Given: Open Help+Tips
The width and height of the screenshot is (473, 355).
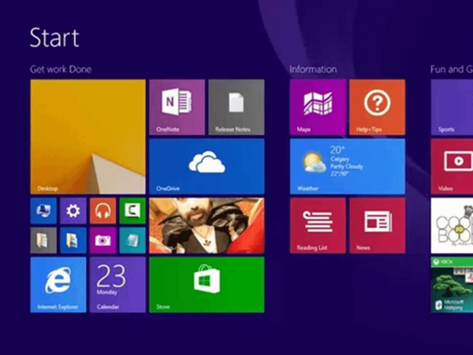Looking at the screenshot, I should pos(377,106).
